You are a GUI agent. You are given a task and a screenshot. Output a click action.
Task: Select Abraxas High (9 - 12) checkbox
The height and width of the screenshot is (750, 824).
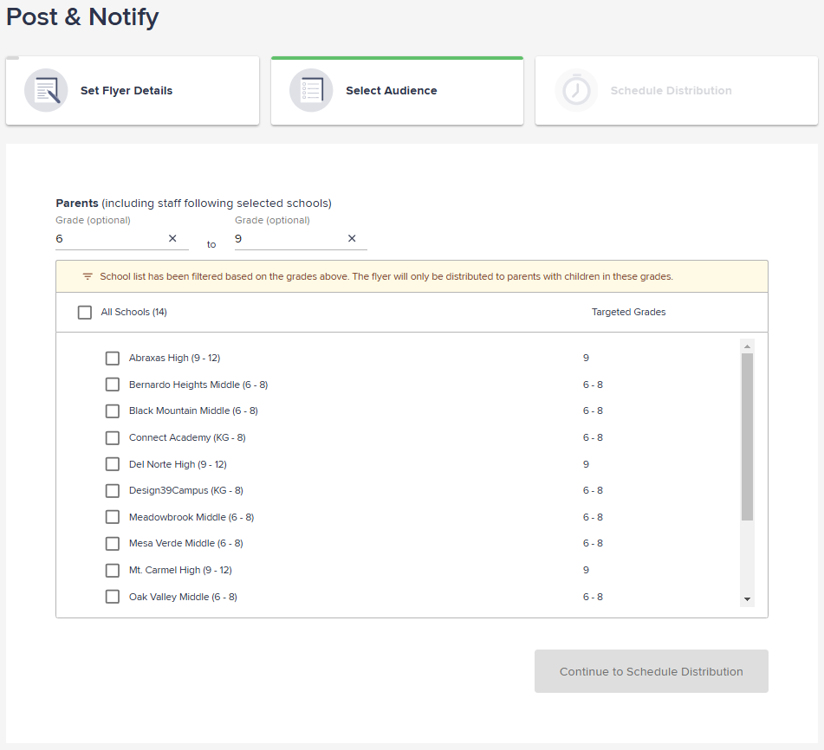pos(113,359)
